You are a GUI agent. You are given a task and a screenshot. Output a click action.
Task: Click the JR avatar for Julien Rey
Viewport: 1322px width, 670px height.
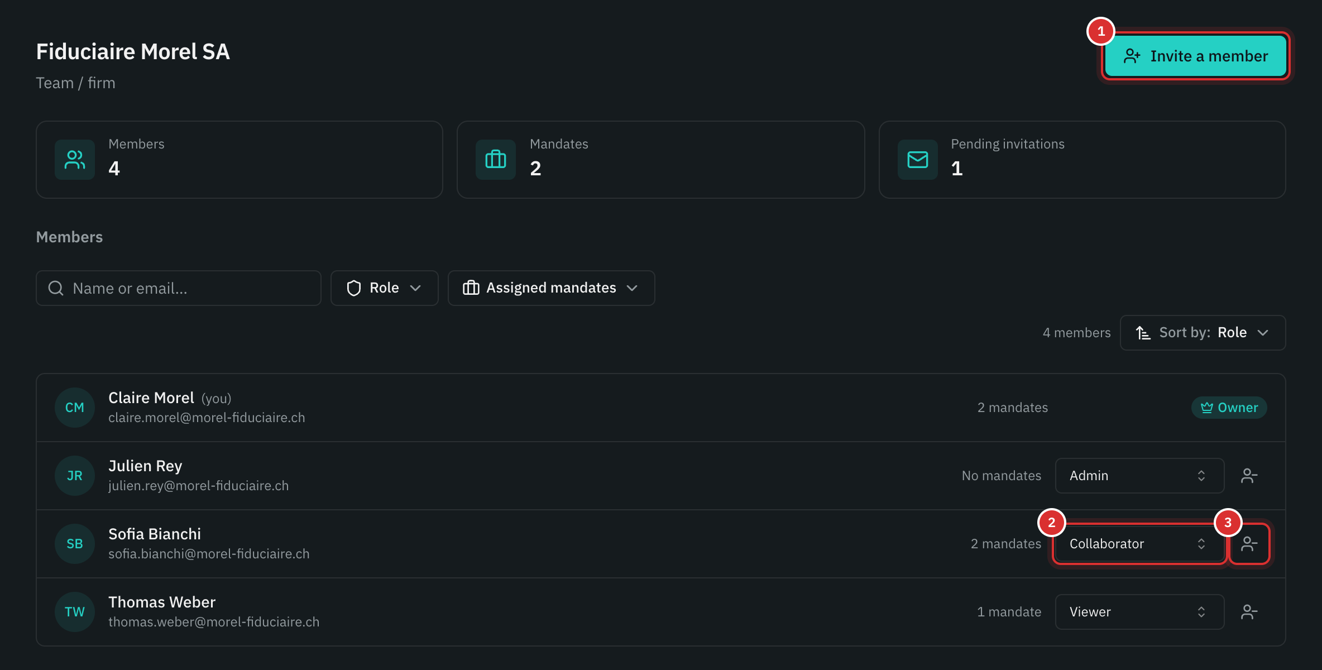75,476
